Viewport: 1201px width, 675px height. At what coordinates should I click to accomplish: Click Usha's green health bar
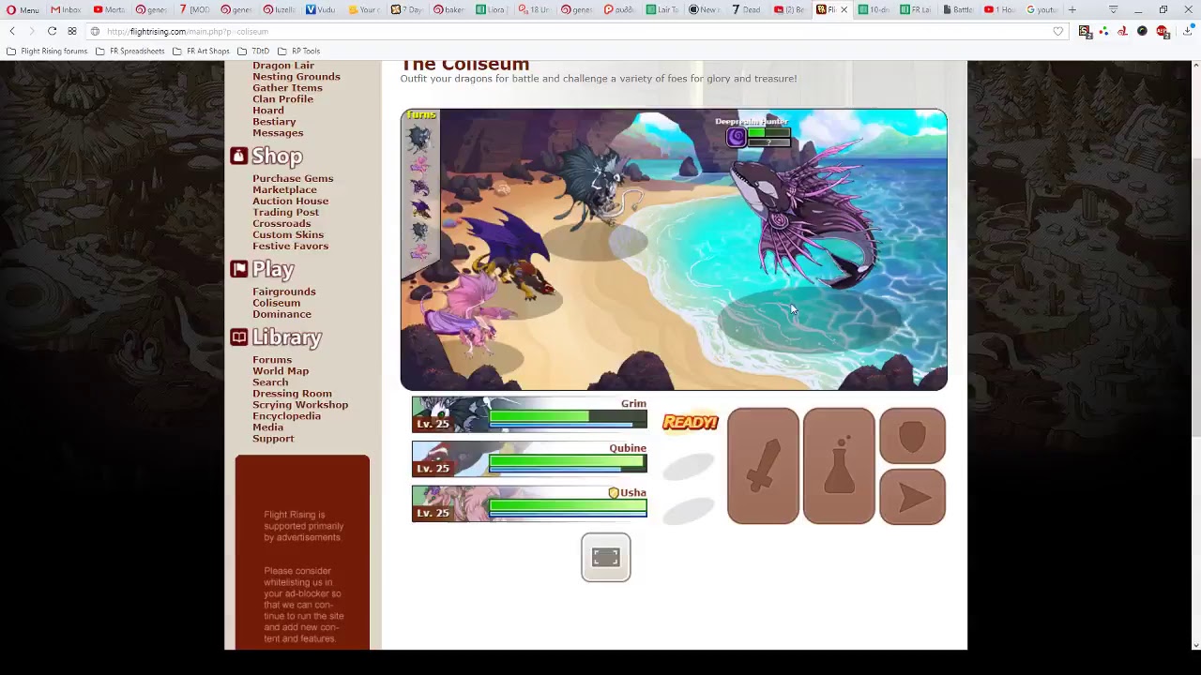[x=568, y=505]
